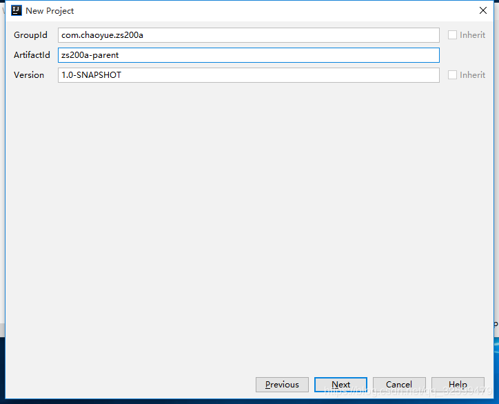This screenshot has height=404, width=499.
Task: Click the Inherit text beside GroupId
Action: coord(472,34)
